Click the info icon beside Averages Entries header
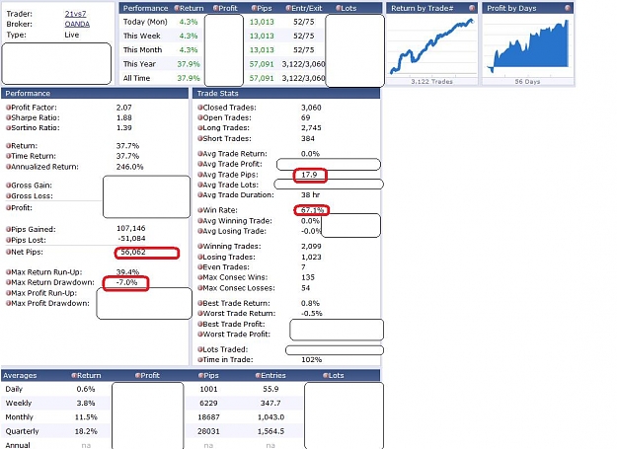The image size is (617, 449). pos(258,375)
